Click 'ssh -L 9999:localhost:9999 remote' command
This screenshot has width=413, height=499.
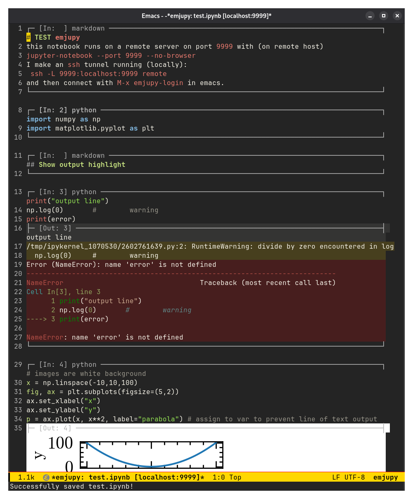(99, 74)
